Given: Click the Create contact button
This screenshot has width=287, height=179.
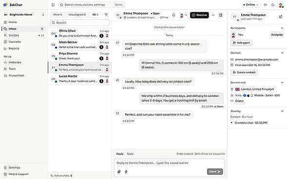Looking at the screenshot, I should [x=244, y=72].
